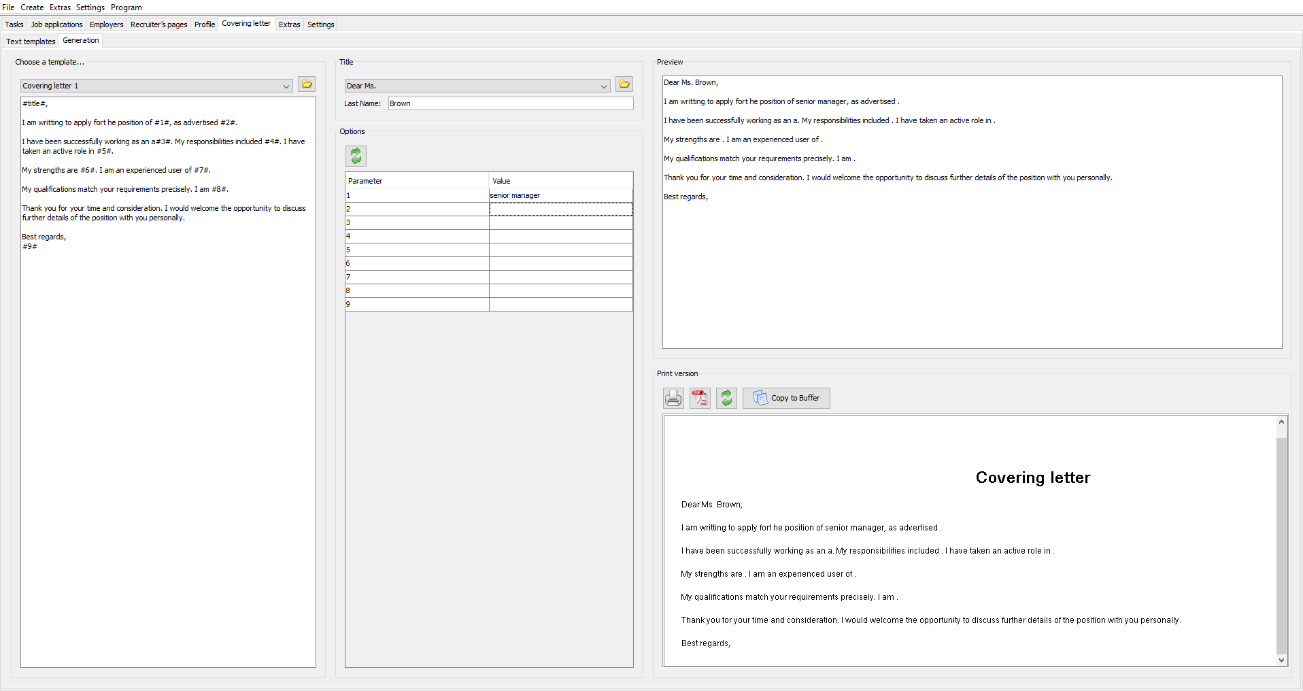Open folder icon next to template dropdown
Image resolution: width=1303 pixels, height=691 pixels.
click(307, 84)
